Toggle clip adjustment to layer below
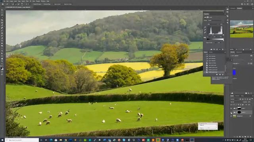 point(211,49)
